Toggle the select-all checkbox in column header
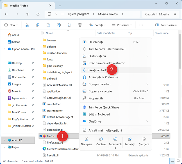Image resolution: width=182 pixels, height=164 pixels. (42, 33)
